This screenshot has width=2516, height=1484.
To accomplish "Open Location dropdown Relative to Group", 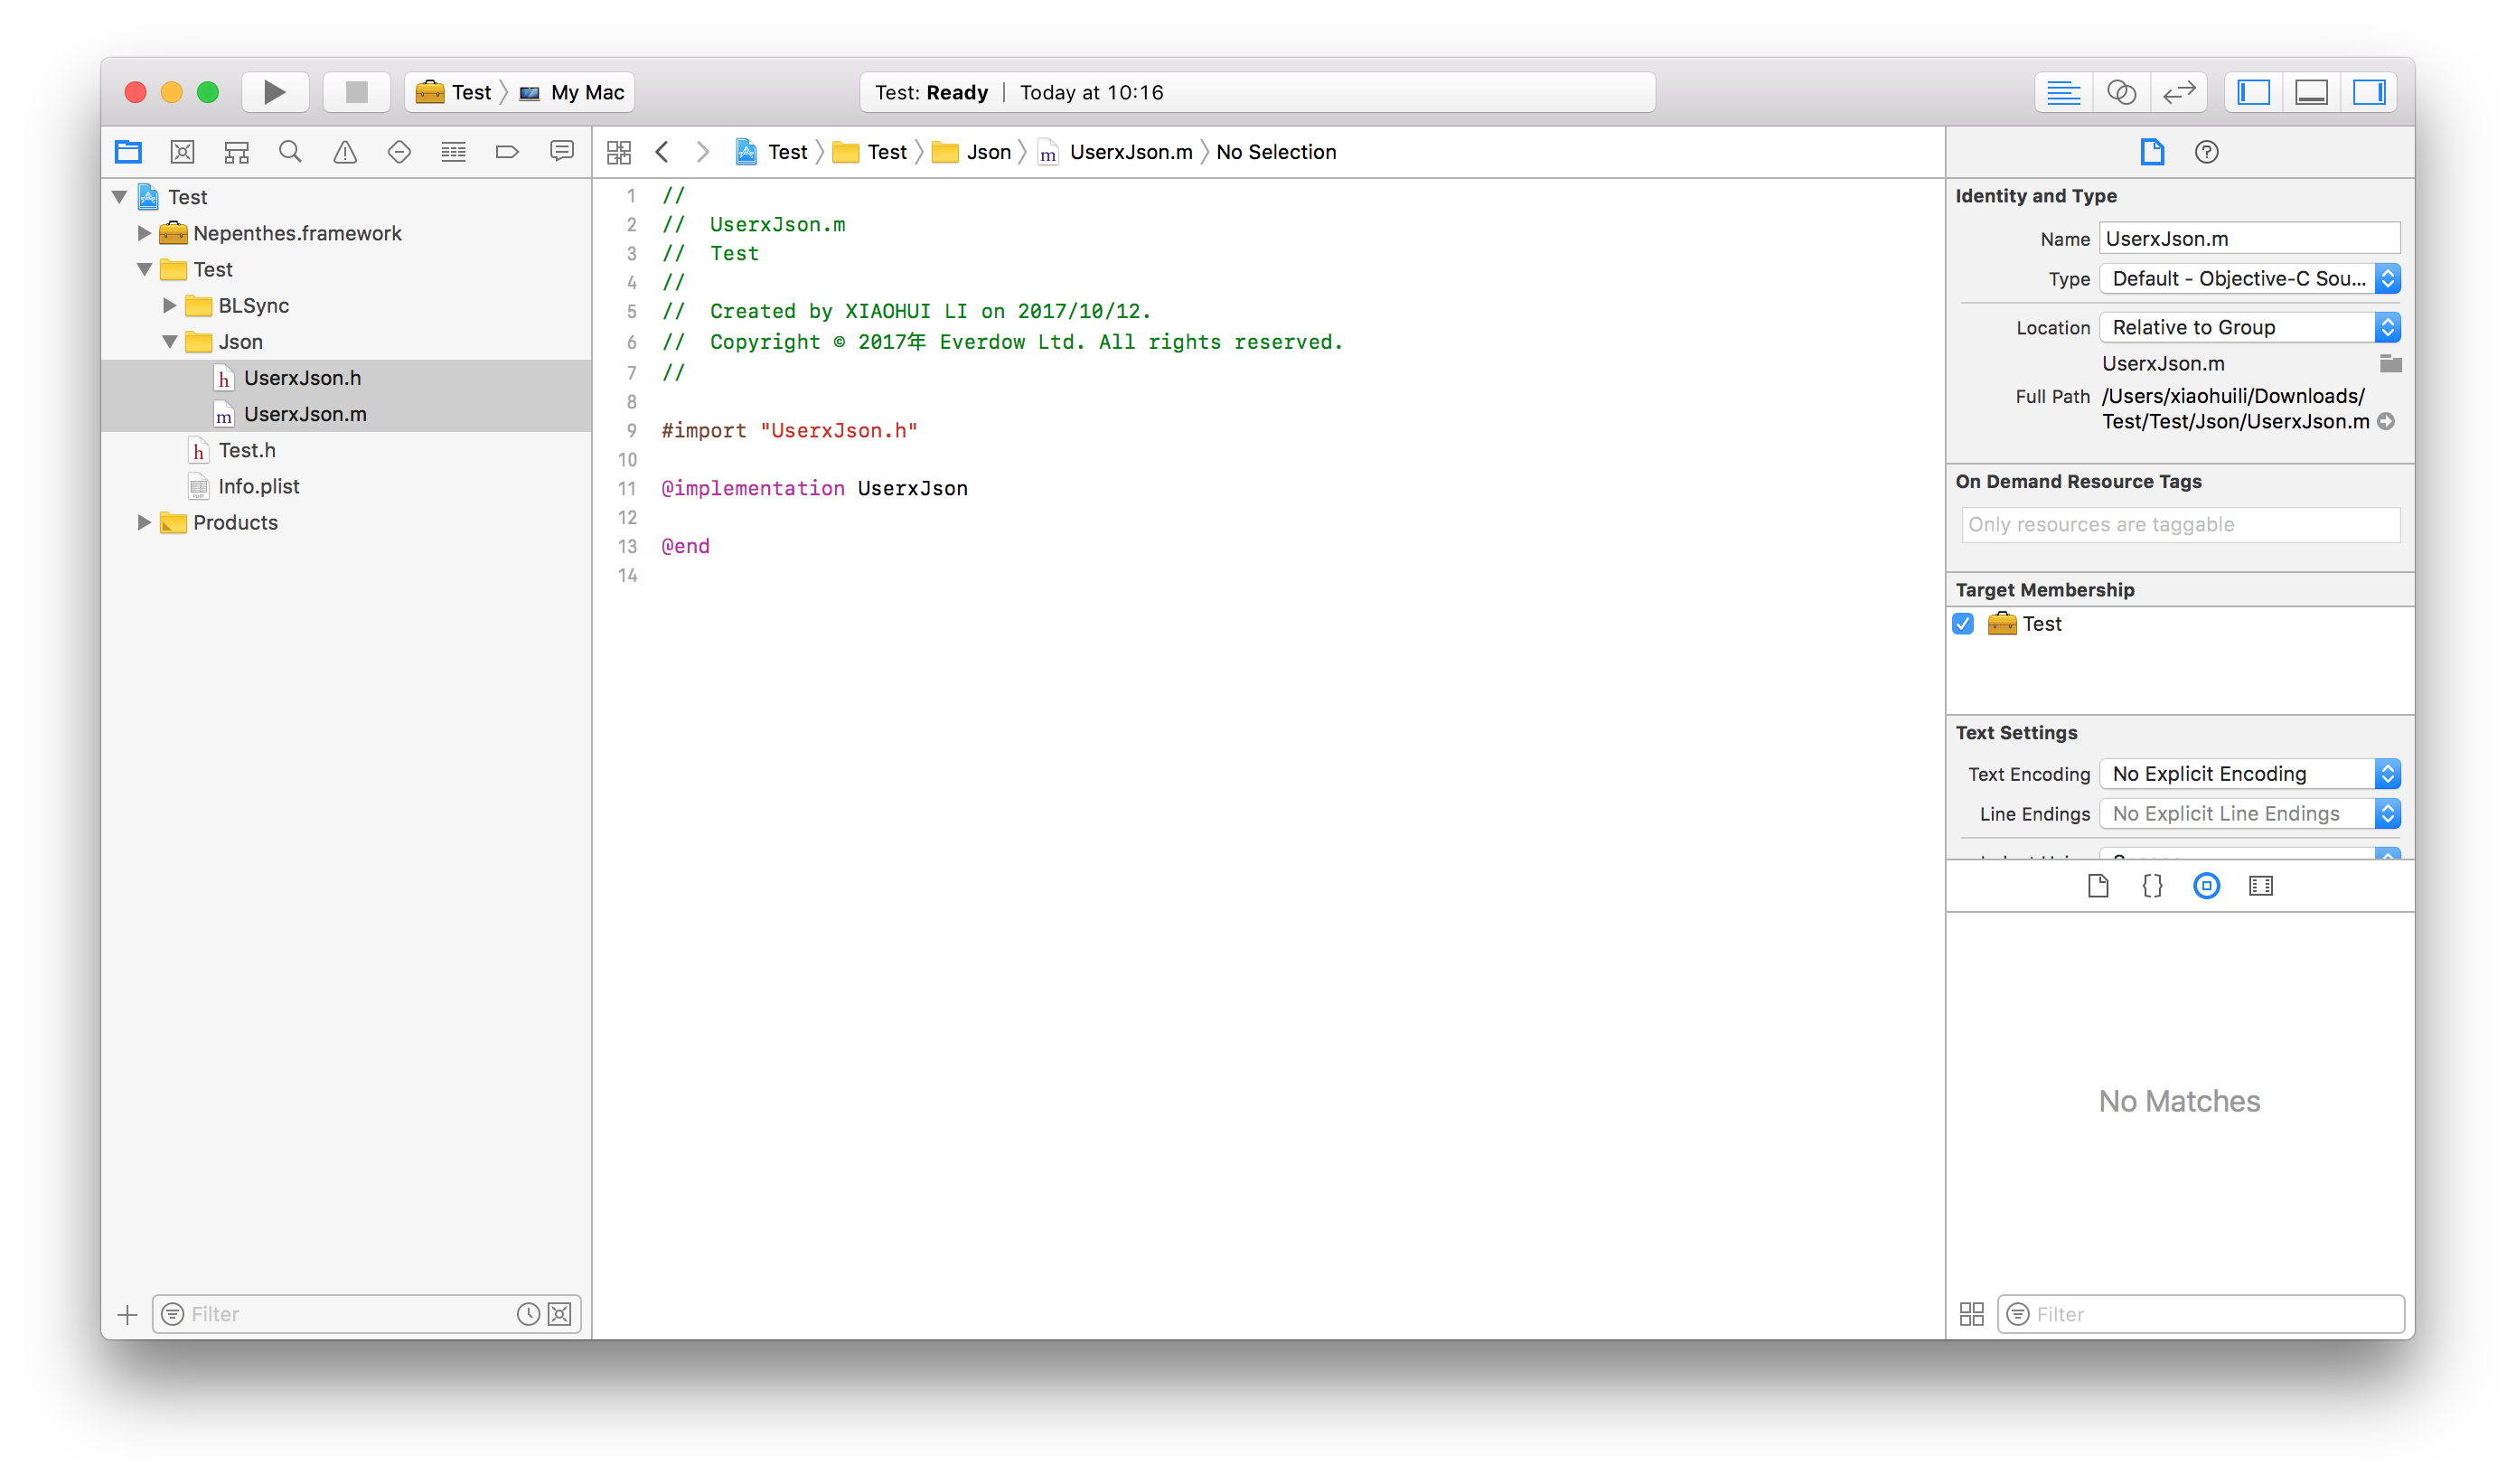I will (2249, 327).
